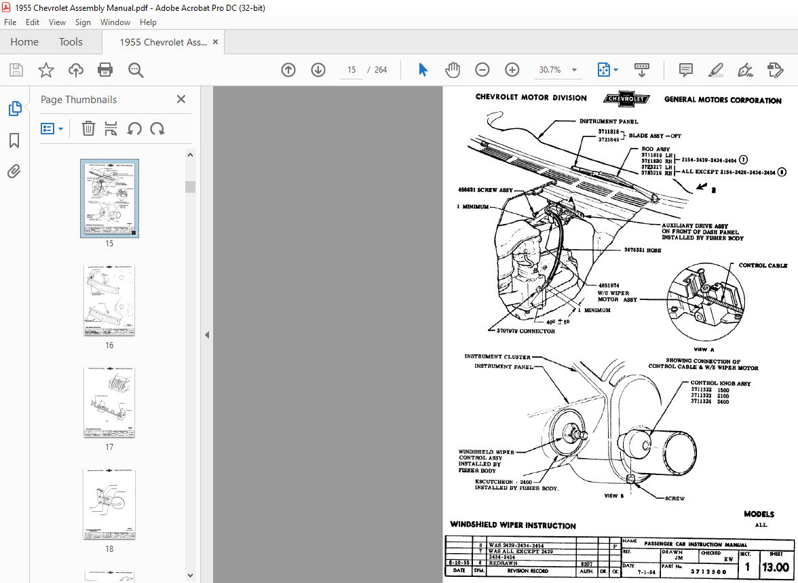This screenshot has width=798, height=583.
Task: Click thumbnail scrollbar up arrow
Action: click(190, 155)
